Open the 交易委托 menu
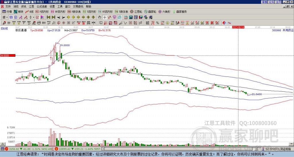The image size is (294, 157). tap(78, 7)
